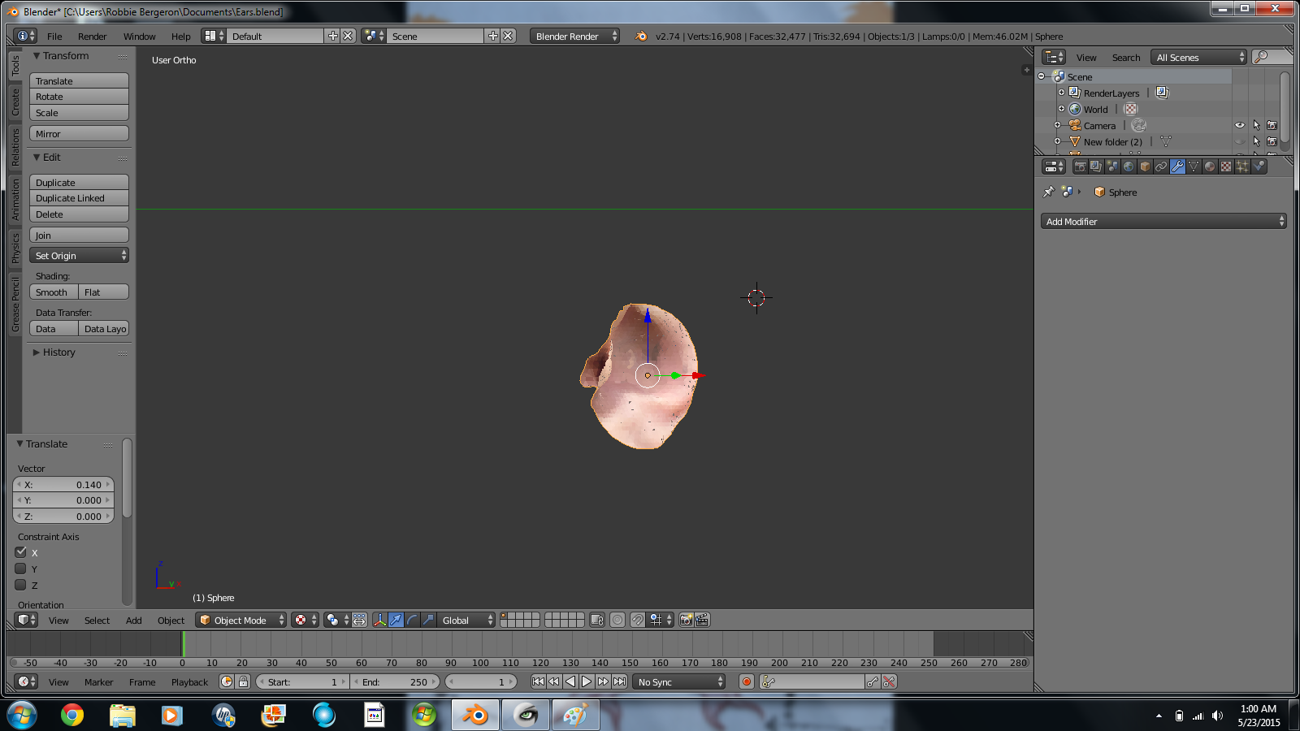Image resolution: width=1300 pixels, height=731 pixels.
Task: Open Scene properties tab
Action: pos(1112,167)
